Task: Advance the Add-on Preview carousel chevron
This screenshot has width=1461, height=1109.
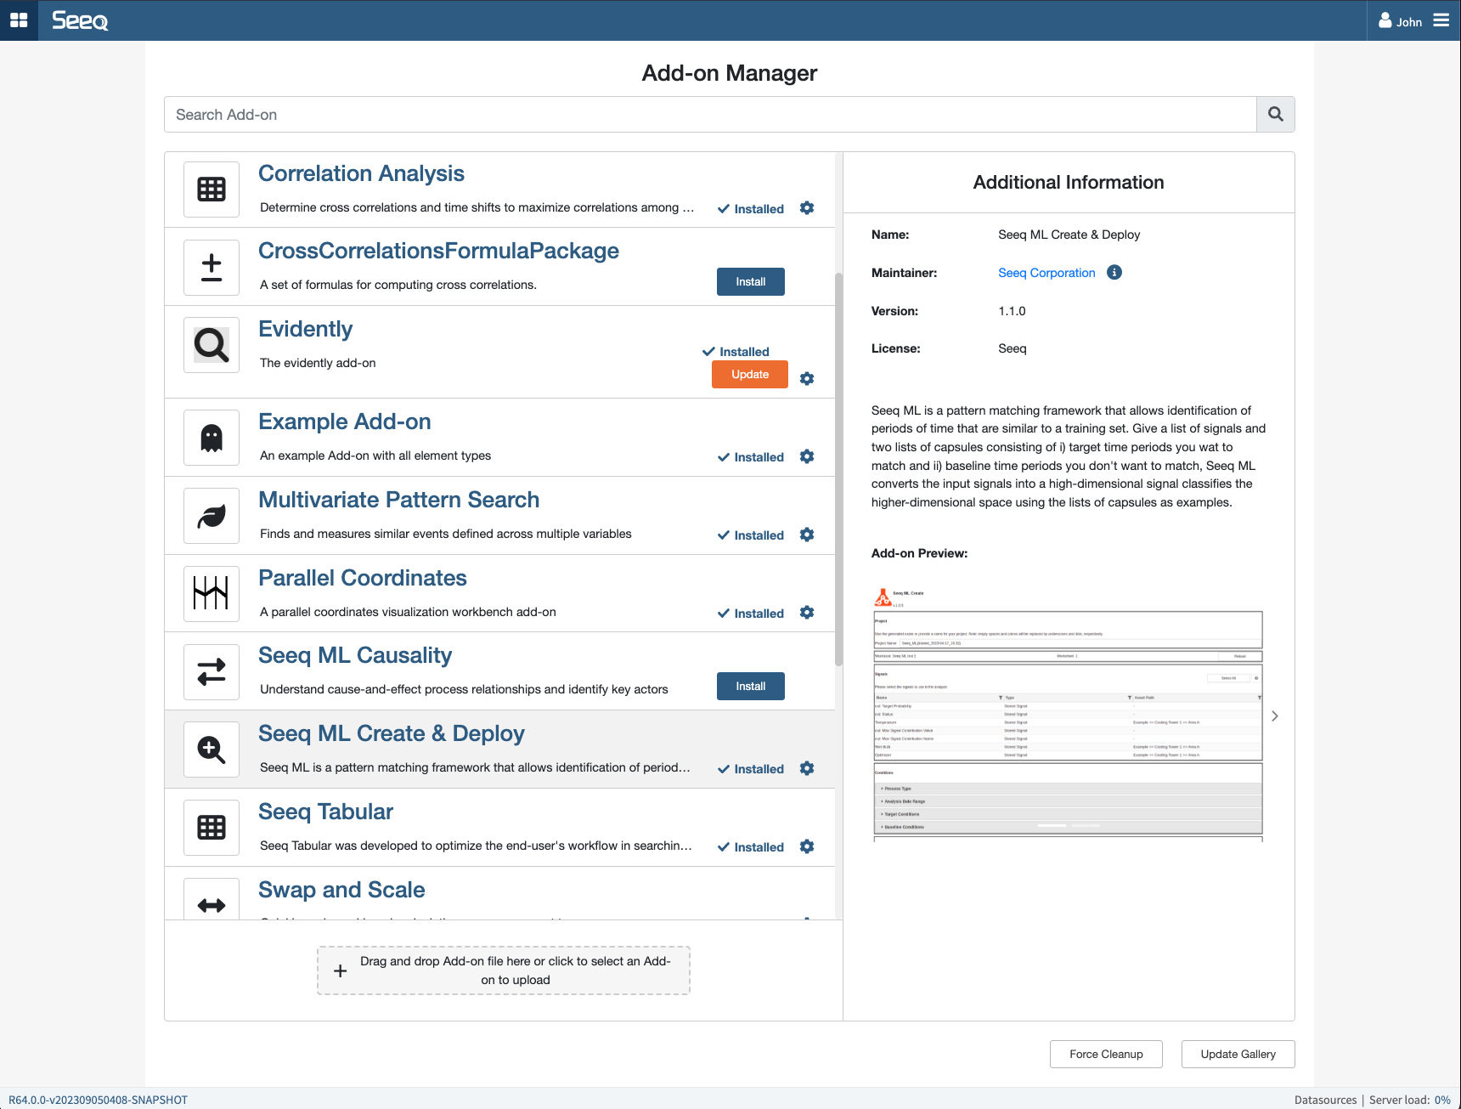Action: tap(1274, 716)
